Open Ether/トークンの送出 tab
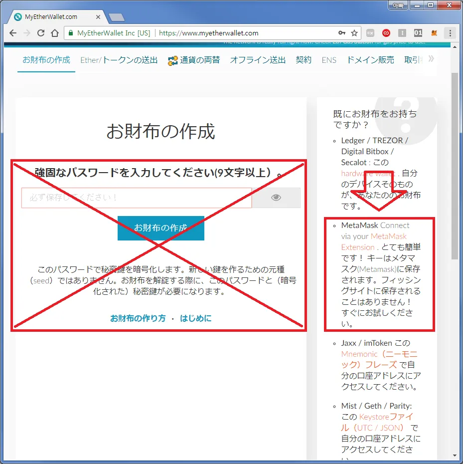 (x=119, y=60)
